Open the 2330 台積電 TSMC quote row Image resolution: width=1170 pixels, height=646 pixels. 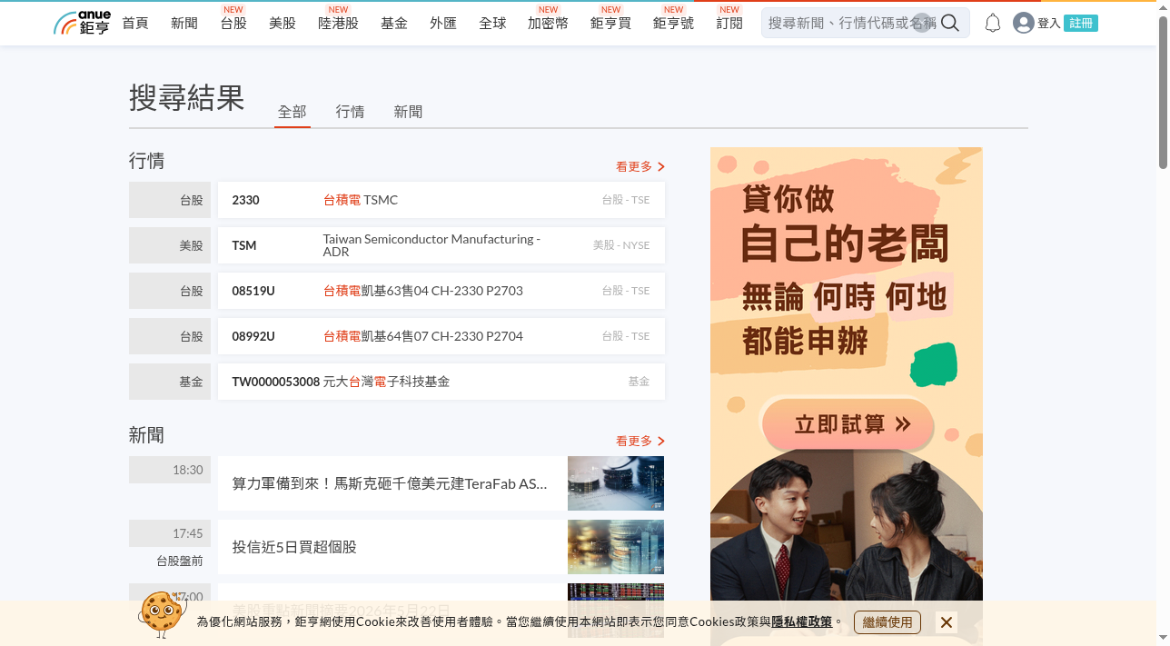pos(441,200)
